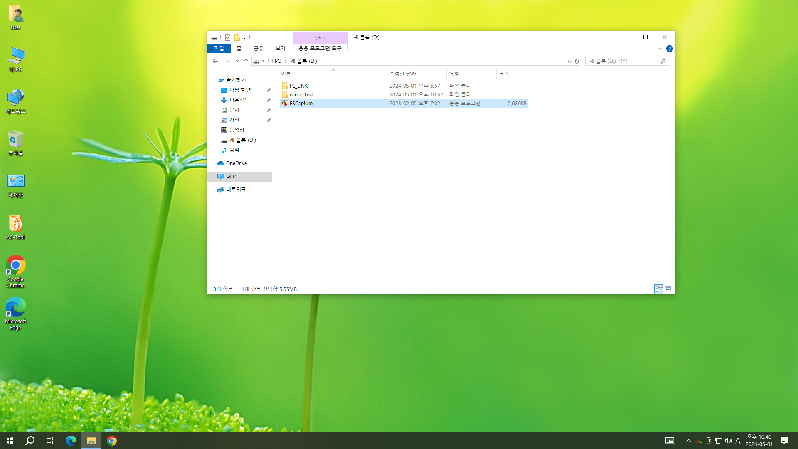798x449 pixels.
Task: Open 음악 in the navigation pane
Action: click(234, 150)
